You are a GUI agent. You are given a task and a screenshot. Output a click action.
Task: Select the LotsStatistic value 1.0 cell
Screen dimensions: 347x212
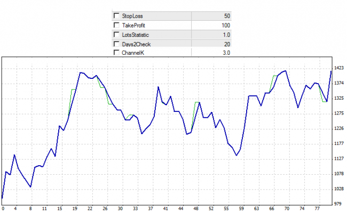(x=211, y=35)
